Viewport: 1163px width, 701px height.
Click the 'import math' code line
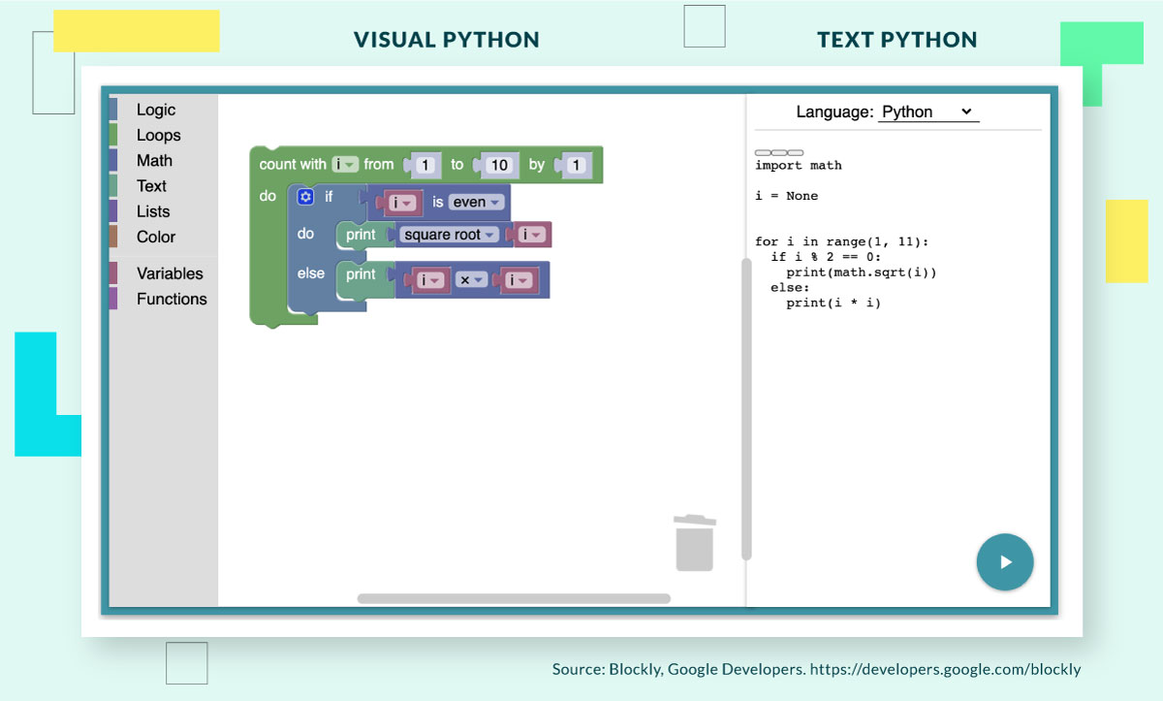799,165
